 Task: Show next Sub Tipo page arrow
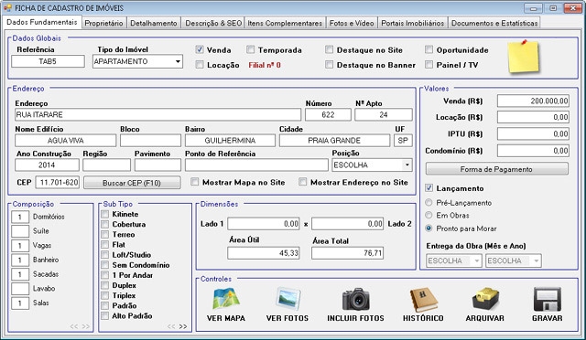[x=183, y=326]
